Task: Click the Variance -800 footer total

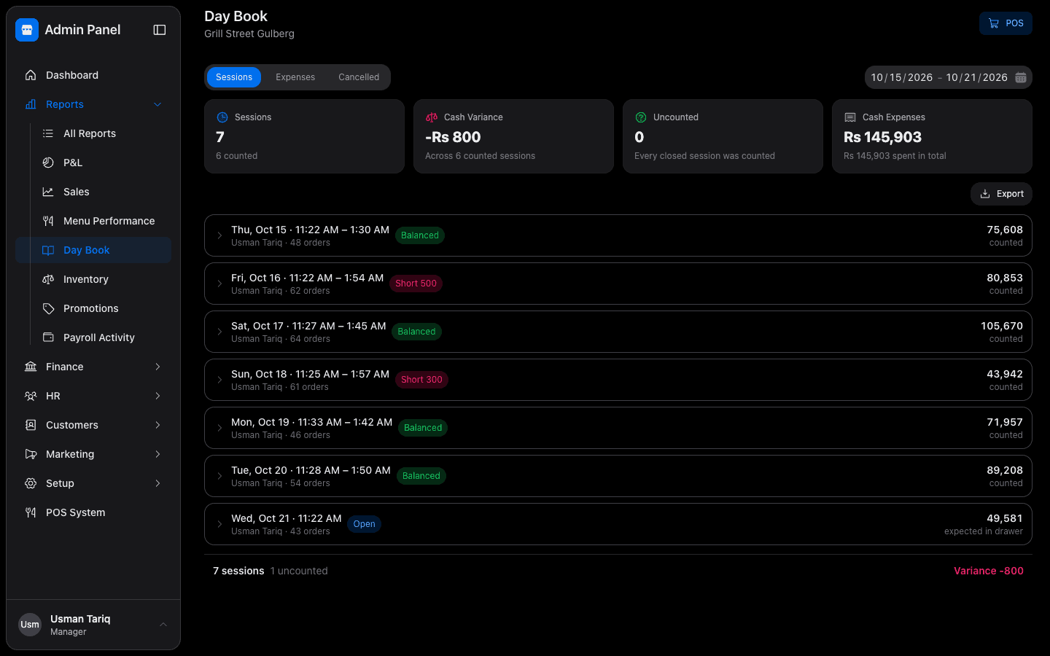Action: coord(989,571)
